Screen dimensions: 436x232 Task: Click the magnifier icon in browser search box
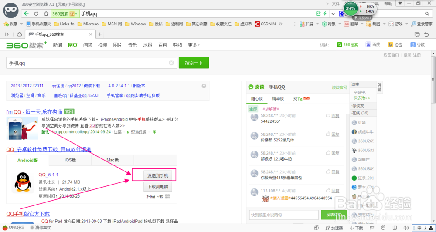[427, 13]
